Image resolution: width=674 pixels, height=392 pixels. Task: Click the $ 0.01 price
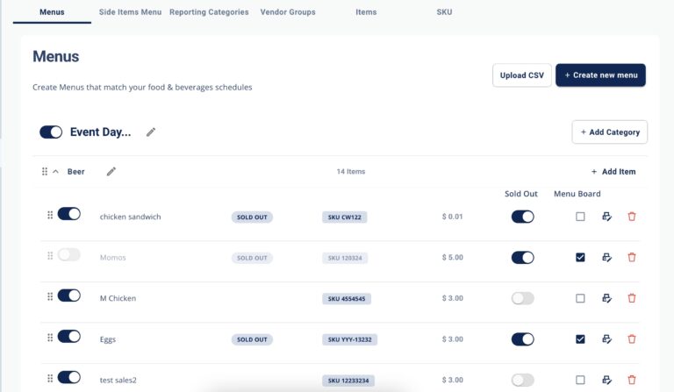[452, 217]
